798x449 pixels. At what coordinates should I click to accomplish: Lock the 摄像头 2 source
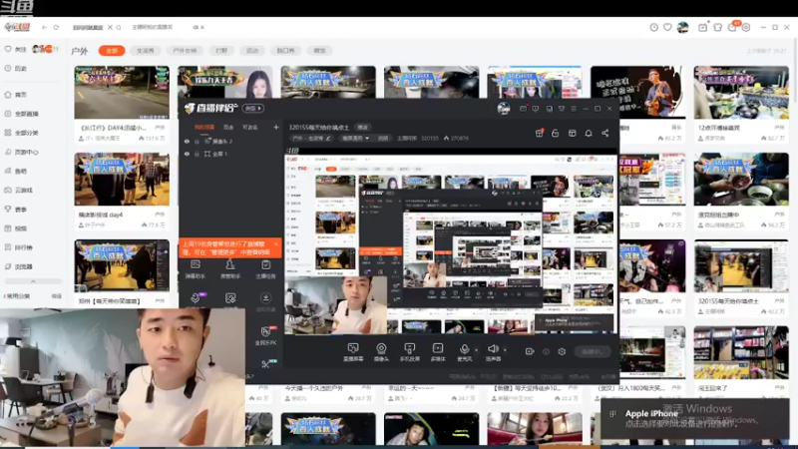pyautogui.click(x=197, y=142)
